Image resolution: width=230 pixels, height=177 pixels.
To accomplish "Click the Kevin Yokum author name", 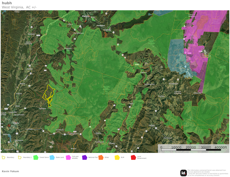I will point(10,171).
